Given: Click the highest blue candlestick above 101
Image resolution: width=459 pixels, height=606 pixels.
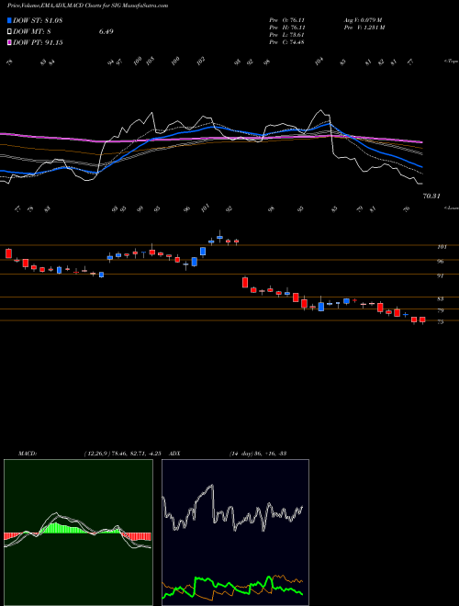Looking at the screenshot, I should point(219,237).
